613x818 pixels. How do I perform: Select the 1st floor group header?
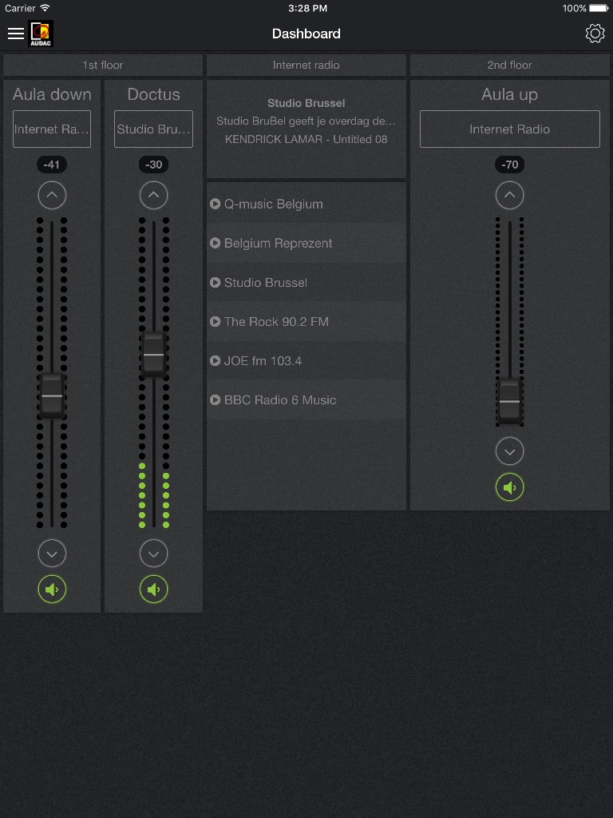coord(103,66)
